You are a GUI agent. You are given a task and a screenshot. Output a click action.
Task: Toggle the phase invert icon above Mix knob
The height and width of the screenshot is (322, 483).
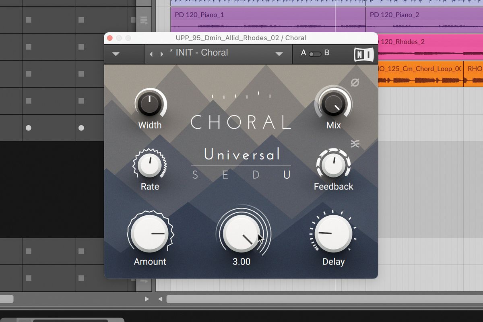[x=354, y=83]
